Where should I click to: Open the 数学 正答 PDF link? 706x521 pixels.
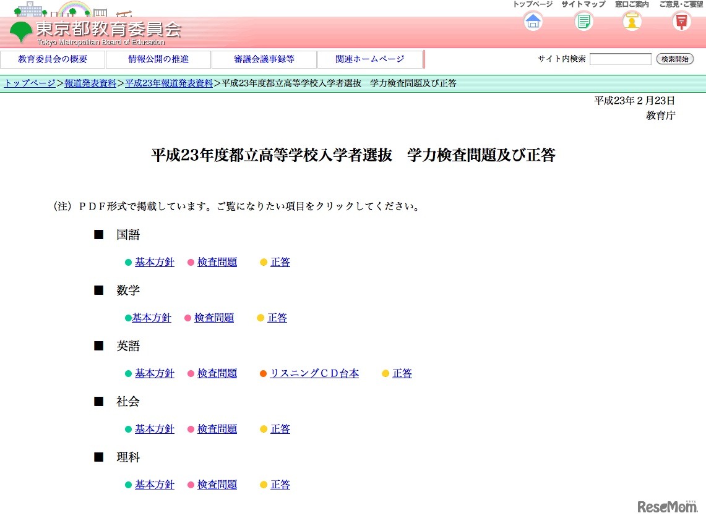[277, 317]
